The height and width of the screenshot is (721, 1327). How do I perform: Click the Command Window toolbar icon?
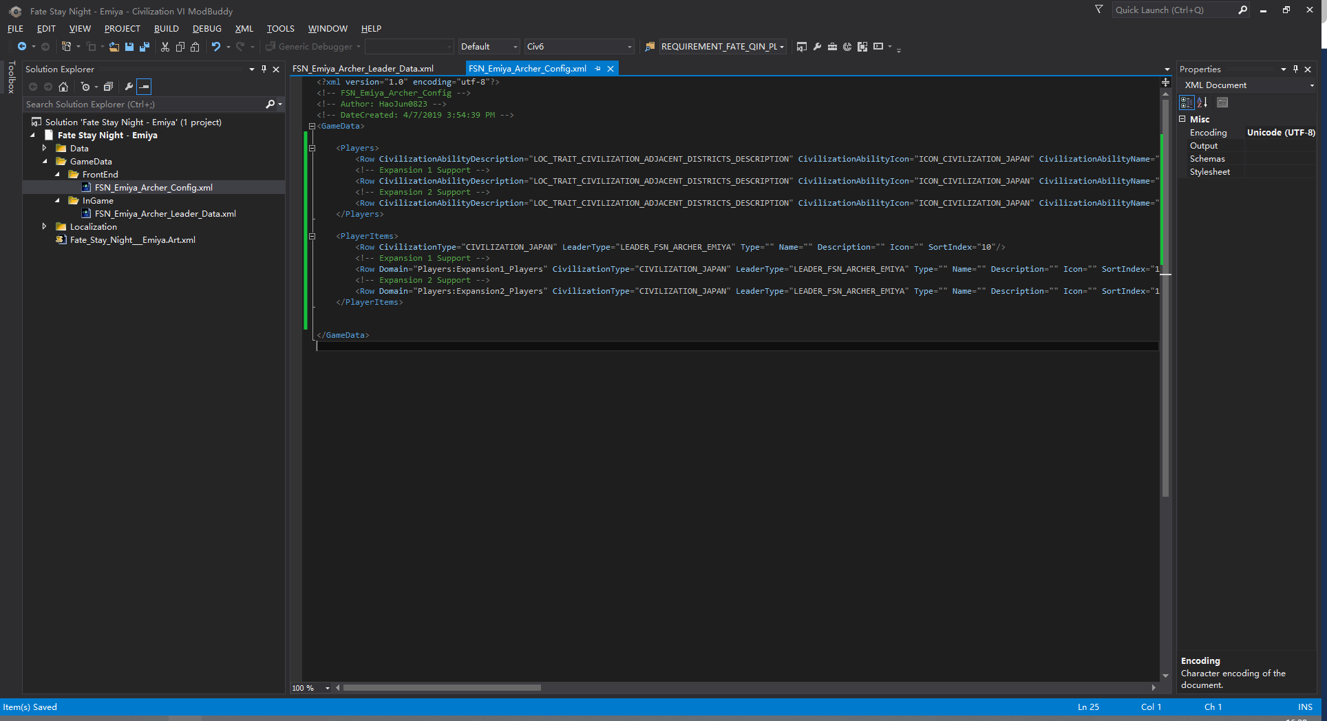[878, 47]
